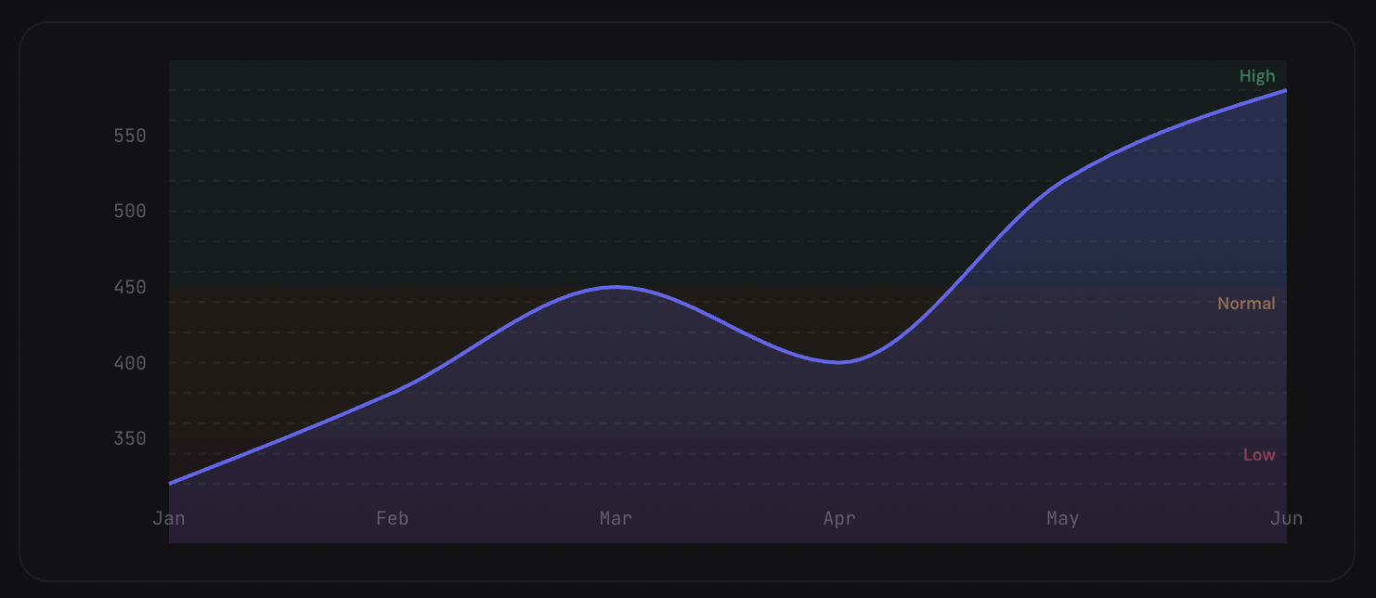Select the Jun month label
This screenshot has height=598, width=1376.
(1286, 518)
